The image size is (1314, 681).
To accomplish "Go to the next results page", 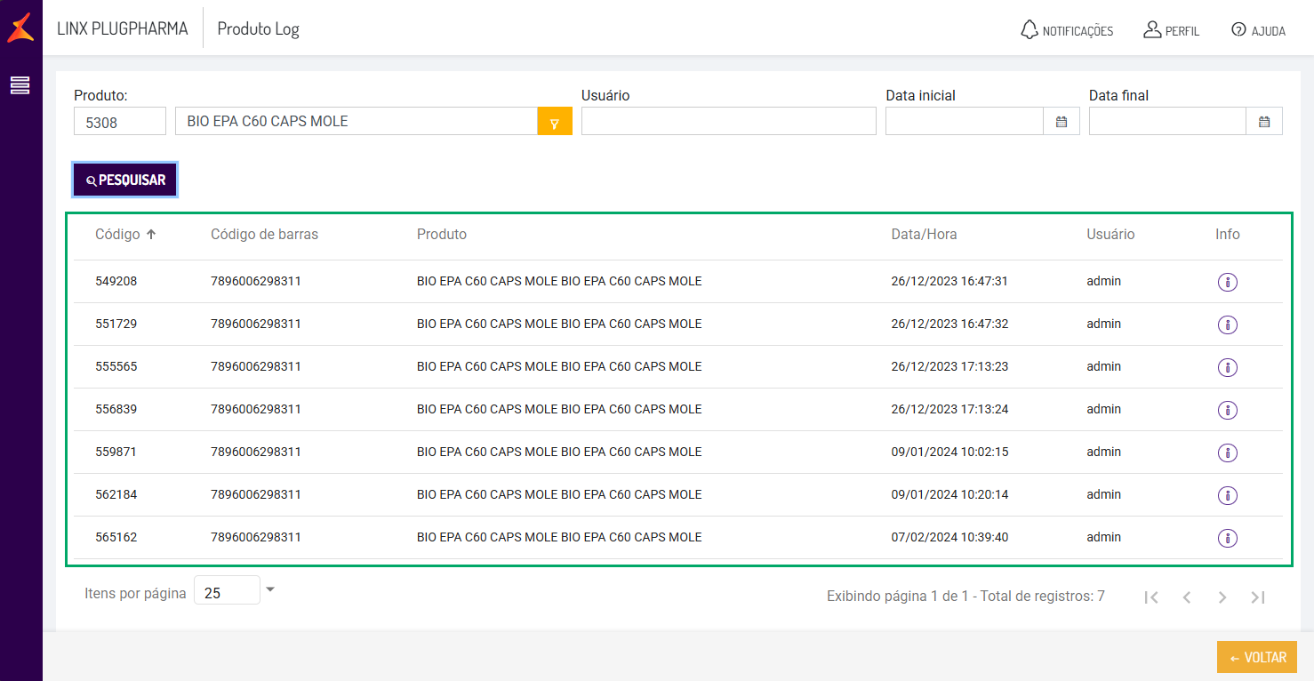I will click(x=1222, y=597).
